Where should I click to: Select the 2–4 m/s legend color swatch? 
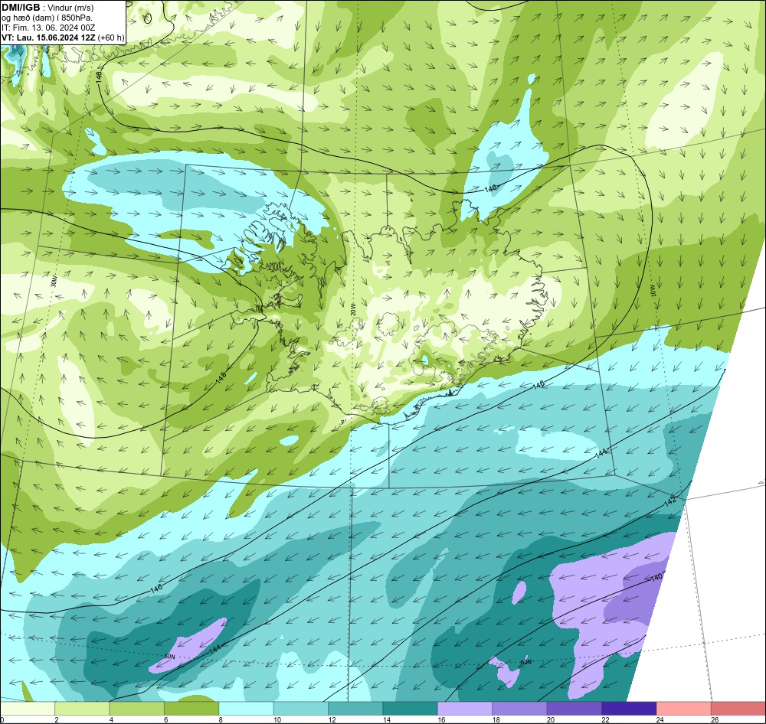(x=82, y=709)
